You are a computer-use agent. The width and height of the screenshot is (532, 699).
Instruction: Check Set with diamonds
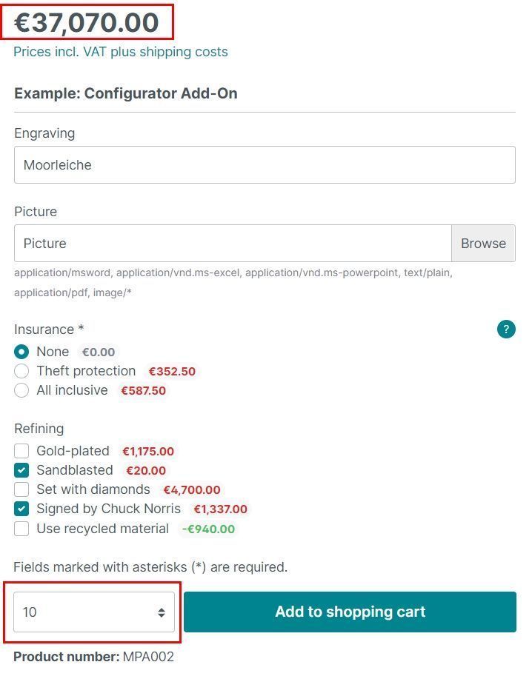pos(22,489)
